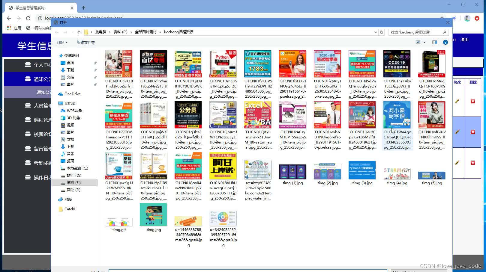Click the 删除 column header
Viewport: 486px width, 272px height.
coord(473,82)
